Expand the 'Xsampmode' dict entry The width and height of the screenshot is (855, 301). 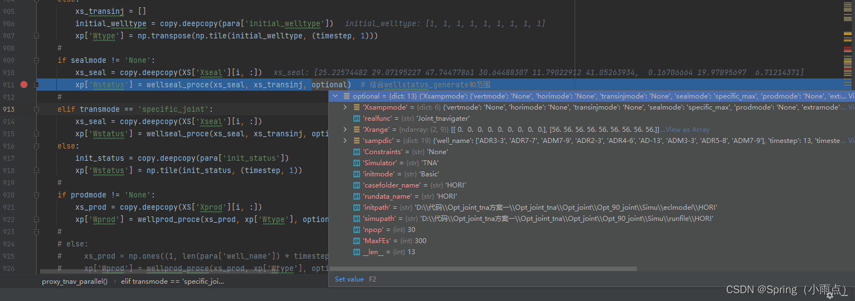(x=346, y=107)
